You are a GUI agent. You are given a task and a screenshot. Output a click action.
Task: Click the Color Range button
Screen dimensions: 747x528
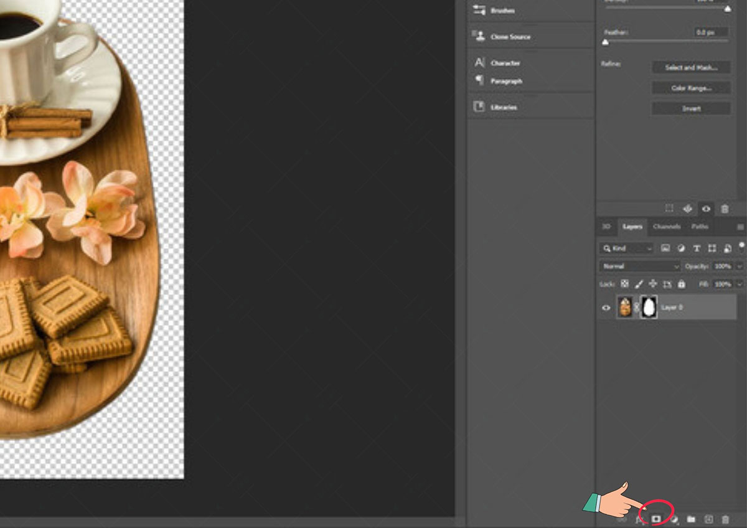(x=692, y=88)
